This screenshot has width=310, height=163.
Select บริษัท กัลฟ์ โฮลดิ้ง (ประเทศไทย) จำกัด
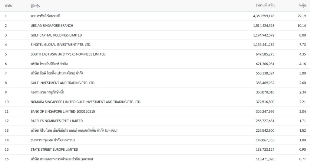57,73
